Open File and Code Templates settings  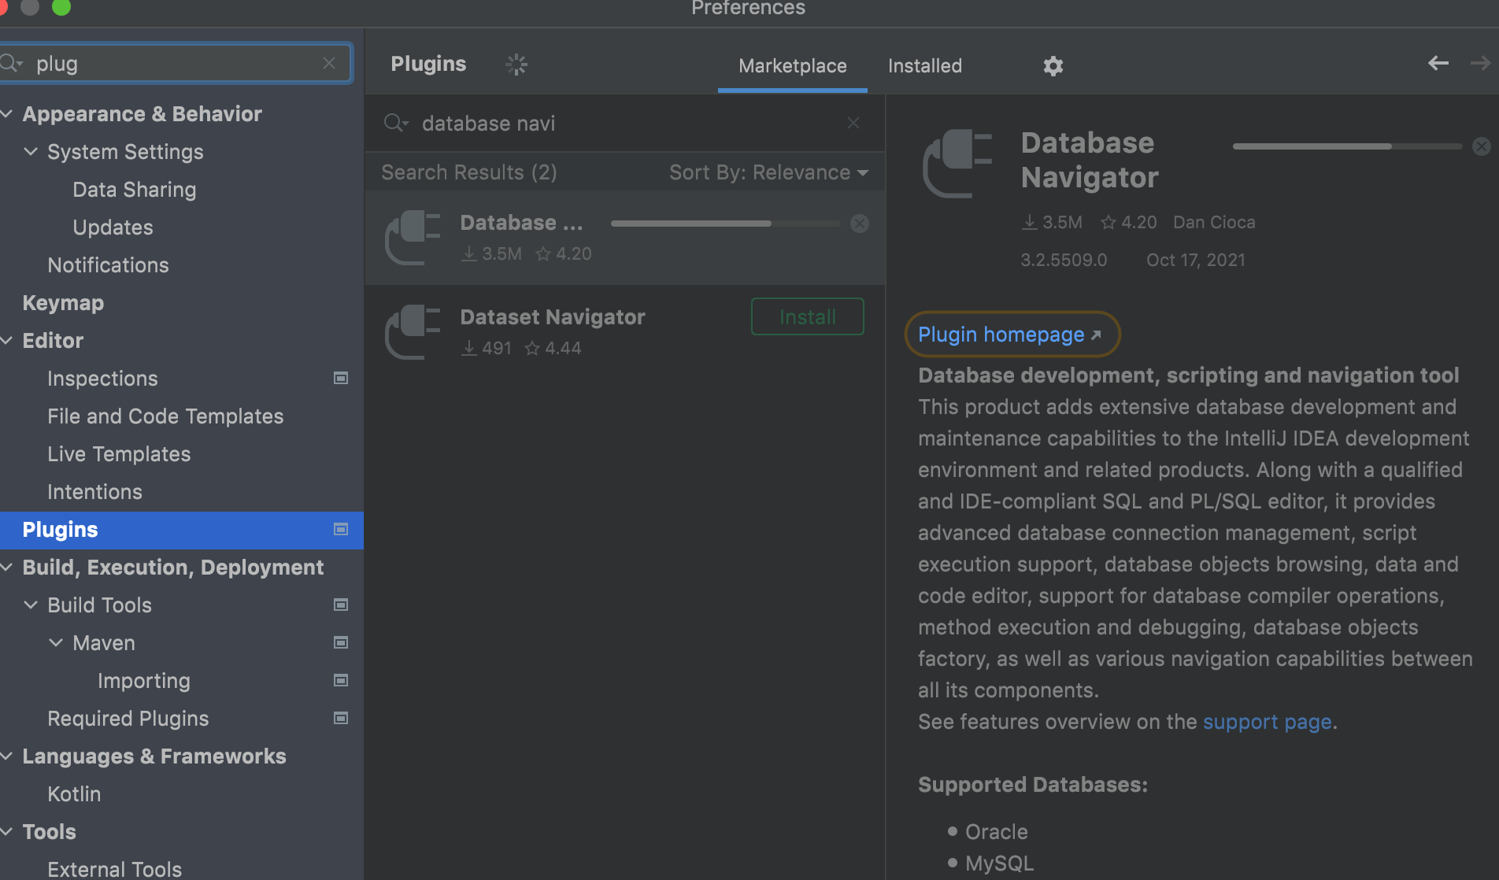click(165, 416)
